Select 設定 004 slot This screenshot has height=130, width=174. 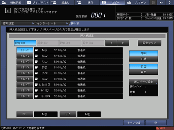point(93,43)
